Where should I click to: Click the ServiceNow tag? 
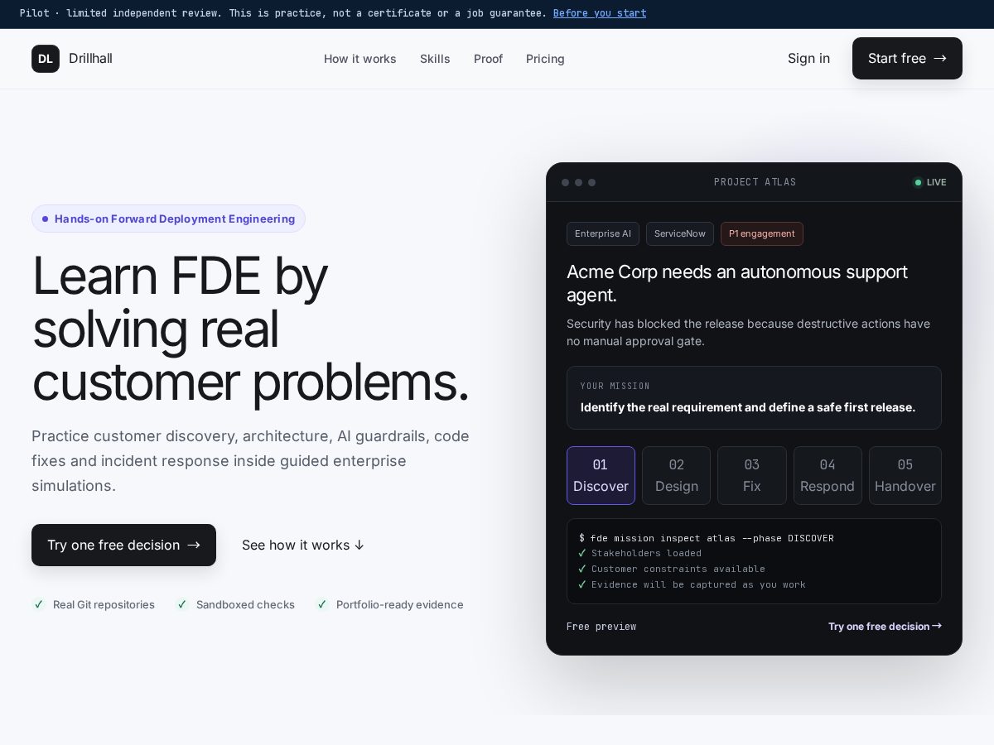(680, 233)
